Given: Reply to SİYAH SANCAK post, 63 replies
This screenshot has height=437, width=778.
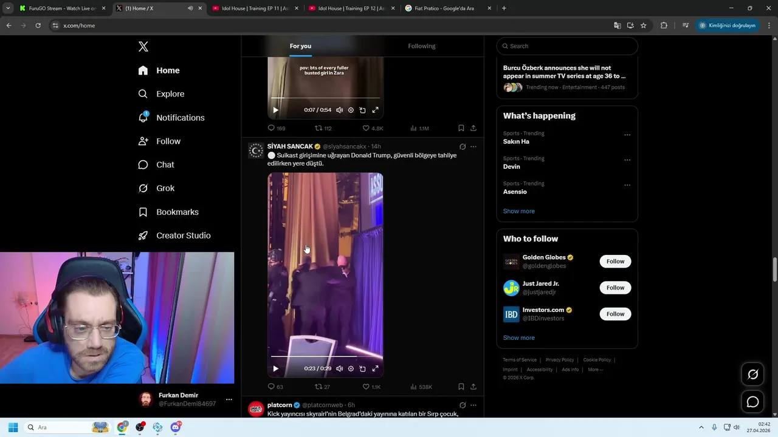Looking at the screenshot, I should 275,387.
